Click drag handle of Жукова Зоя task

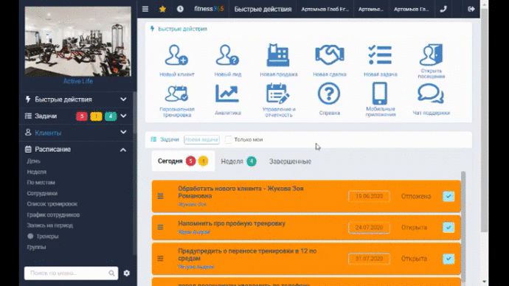pyautogui.click(x=160, y=196)
